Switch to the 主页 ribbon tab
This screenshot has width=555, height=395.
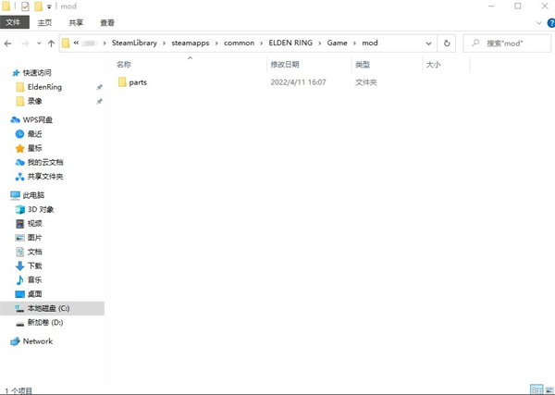(x=44, y=22)
